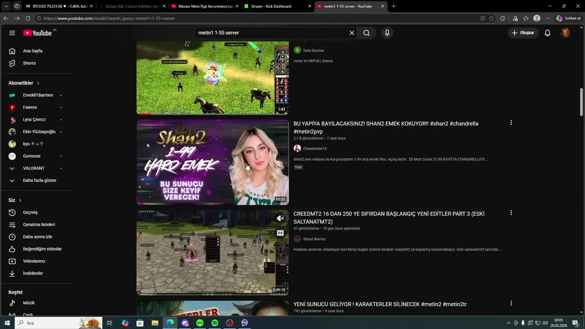The width and height of the screenshot is (585, 329).
Task: Reload the page in the browser
Action: pyautogui.click(x=28, y=18)
